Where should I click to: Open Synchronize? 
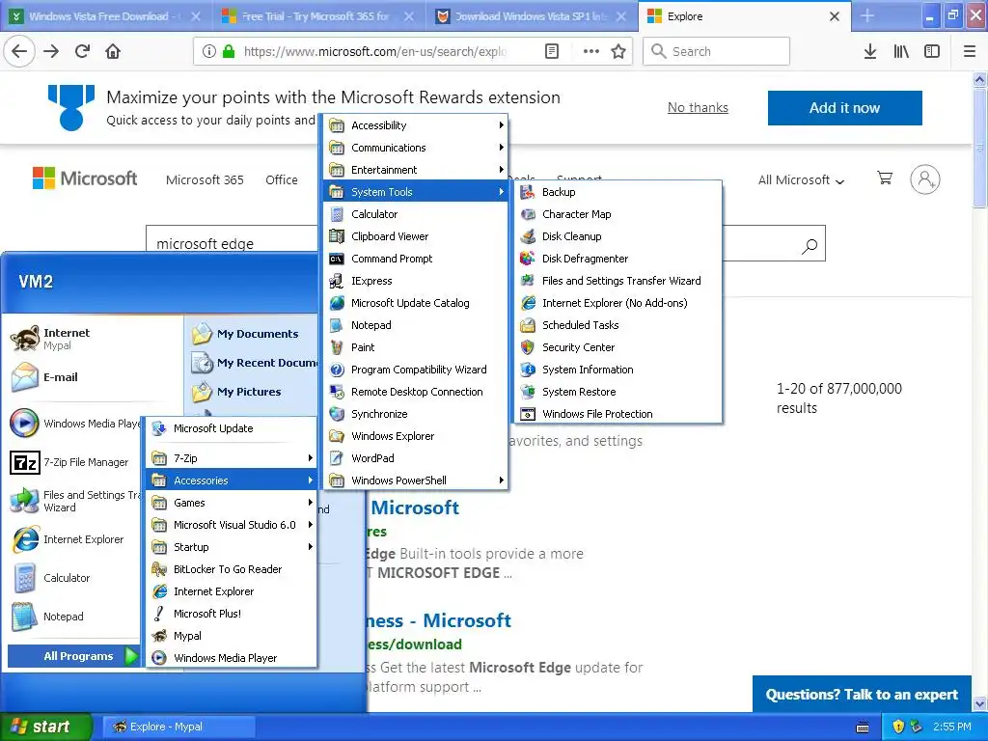[416, 414]
